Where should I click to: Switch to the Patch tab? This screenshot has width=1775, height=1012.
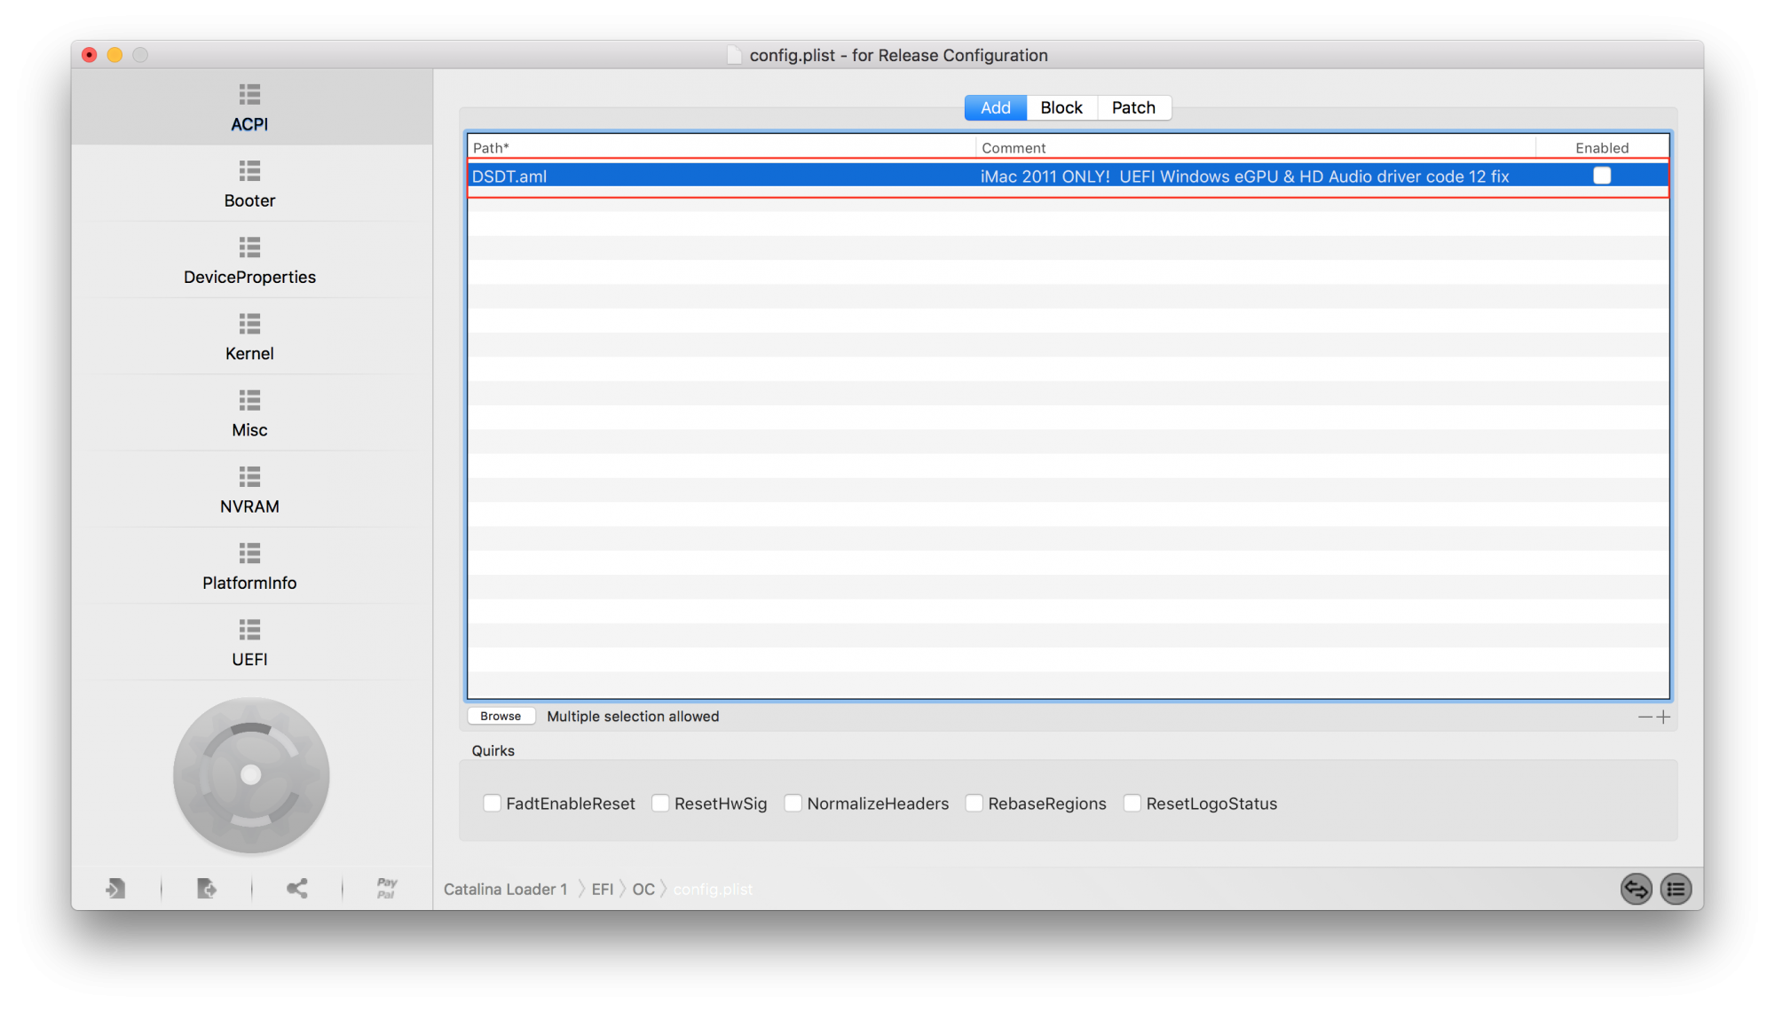pyautogui.click(x=1133, y=107)
